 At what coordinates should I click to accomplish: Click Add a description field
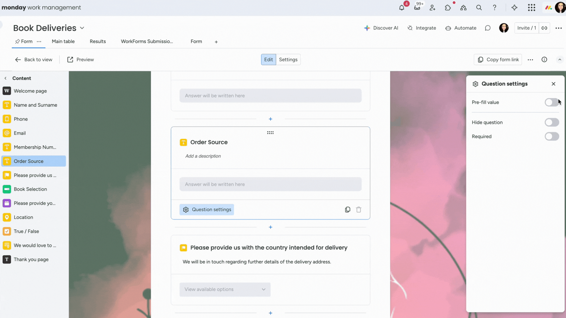click(x=203, y=156)
